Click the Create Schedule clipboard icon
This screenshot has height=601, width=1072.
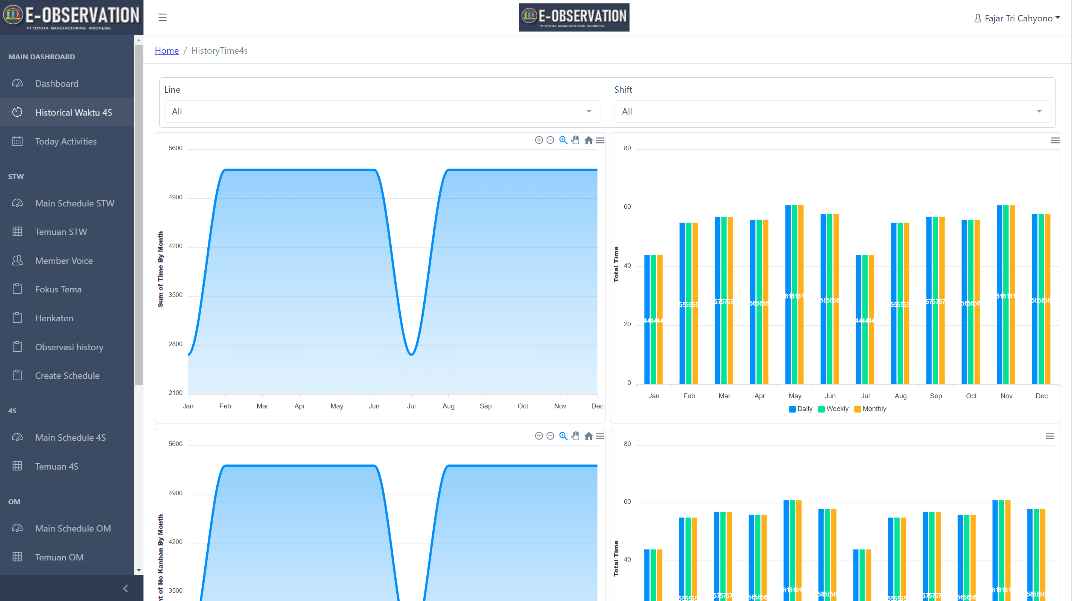(17, 375)
